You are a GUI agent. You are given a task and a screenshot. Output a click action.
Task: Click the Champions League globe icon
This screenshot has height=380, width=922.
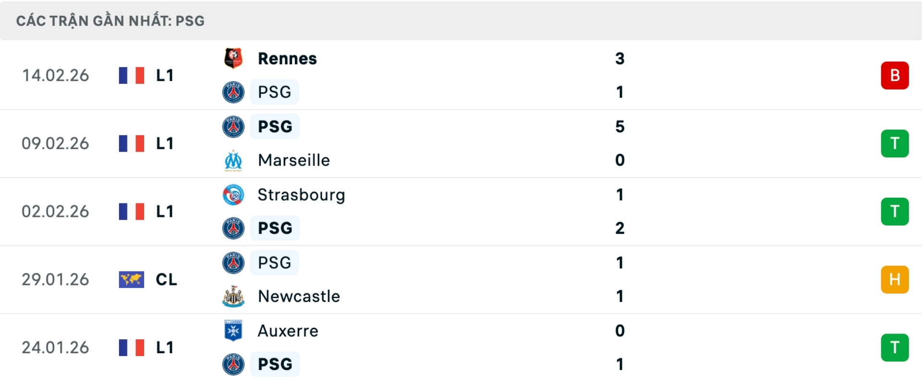coord(131,280)
